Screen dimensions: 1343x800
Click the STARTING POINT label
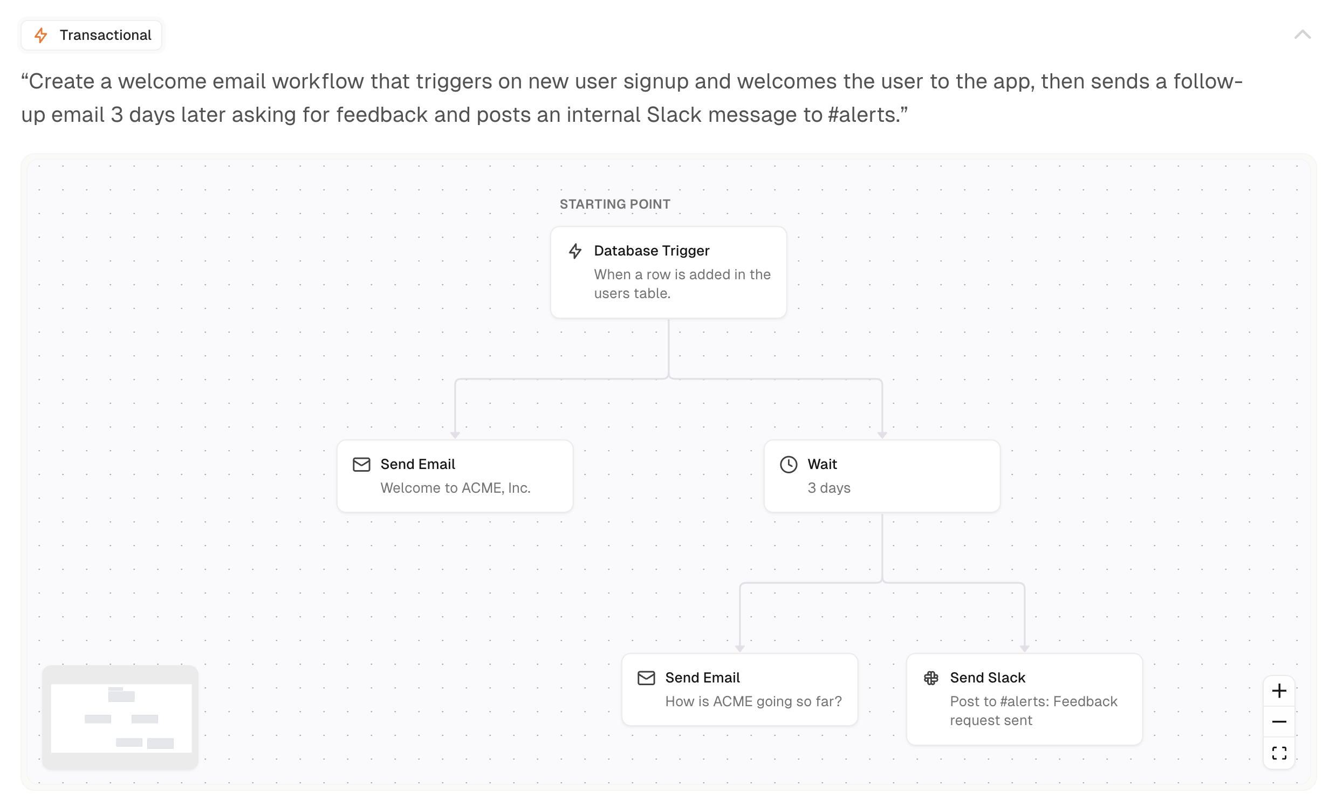(615, 204)
